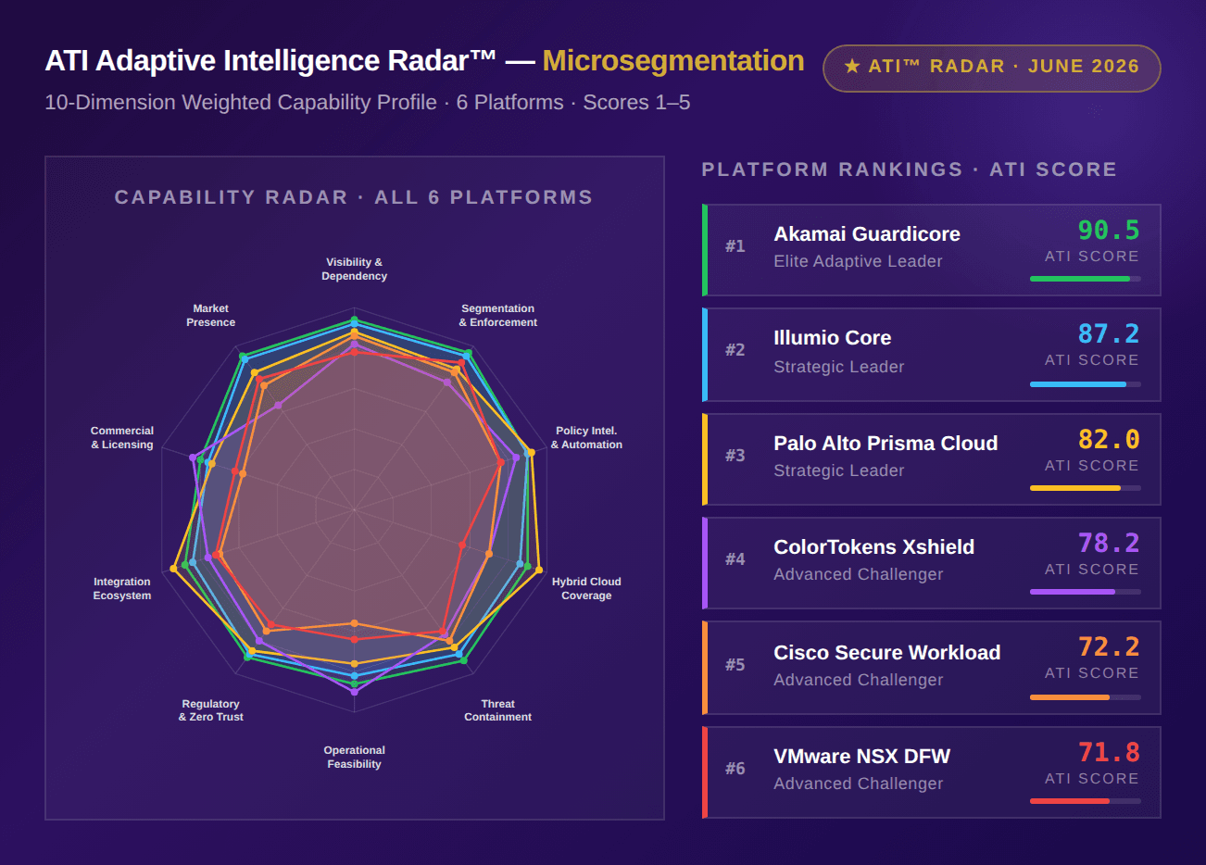Viewport: 1206px width, 865px height.
Task: Click the purple data point on Commercial & Licensing axis
Action: click(193, 458)
